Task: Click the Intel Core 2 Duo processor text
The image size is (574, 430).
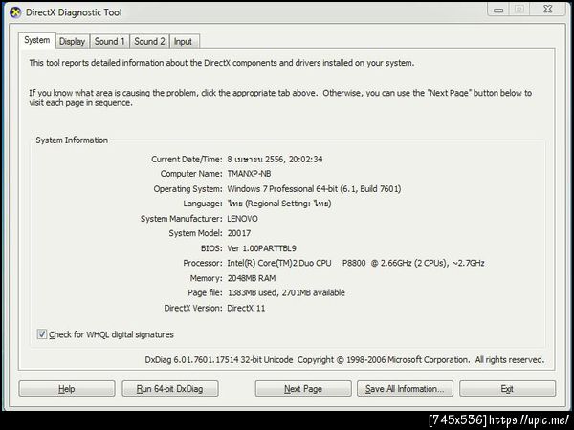Action: click(x=356, y=264)
